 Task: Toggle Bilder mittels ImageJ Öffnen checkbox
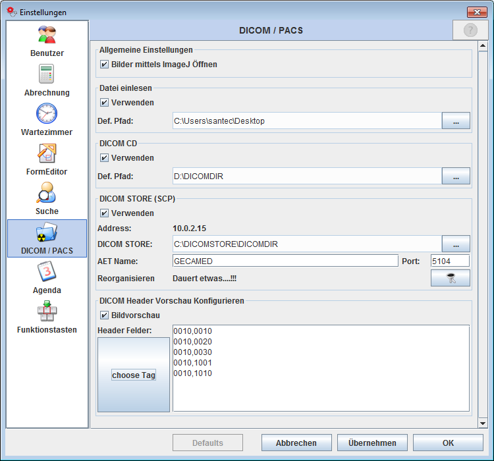tap(104, 65)
